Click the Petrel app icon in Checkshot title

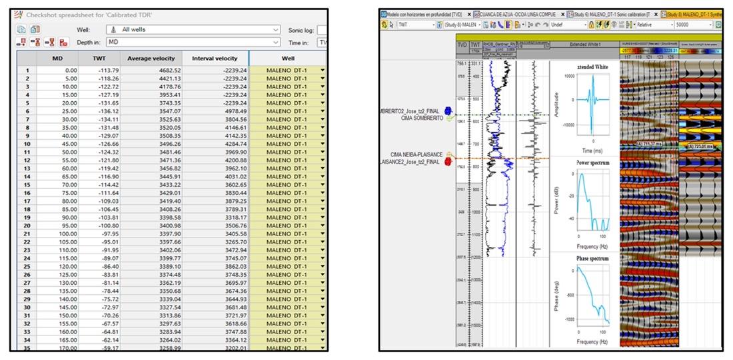(19, 15)
